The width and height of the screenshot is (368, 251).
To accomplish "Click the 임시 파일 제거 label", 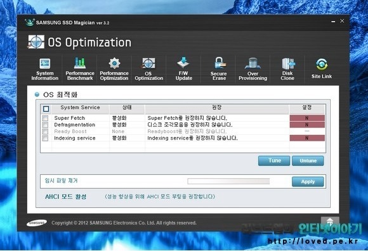I will (62, 181).
